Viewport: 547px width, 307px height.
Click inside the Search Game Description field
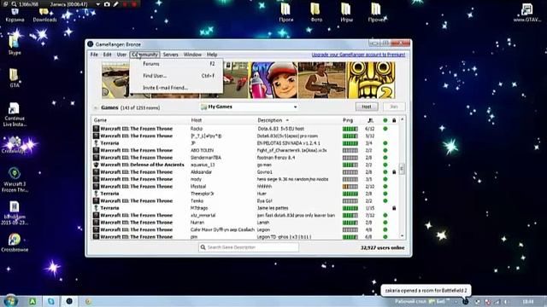pyautogui.click(x=249, y=247)
